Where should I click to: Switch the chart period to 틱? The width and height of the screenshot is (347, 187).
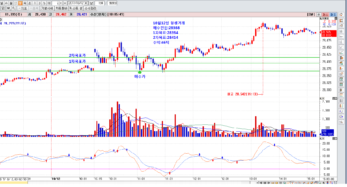[25, 3]
